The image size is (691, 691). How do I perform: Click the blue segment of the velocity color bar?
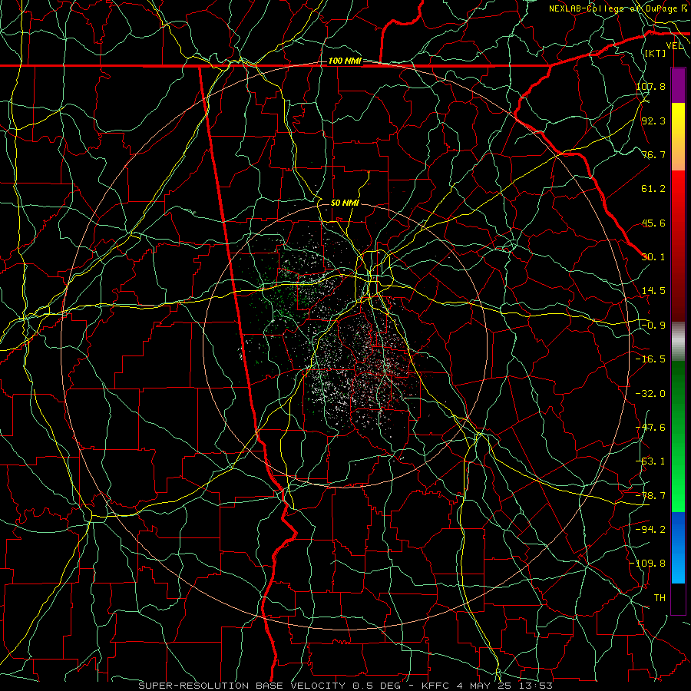(x=678, y=547)
